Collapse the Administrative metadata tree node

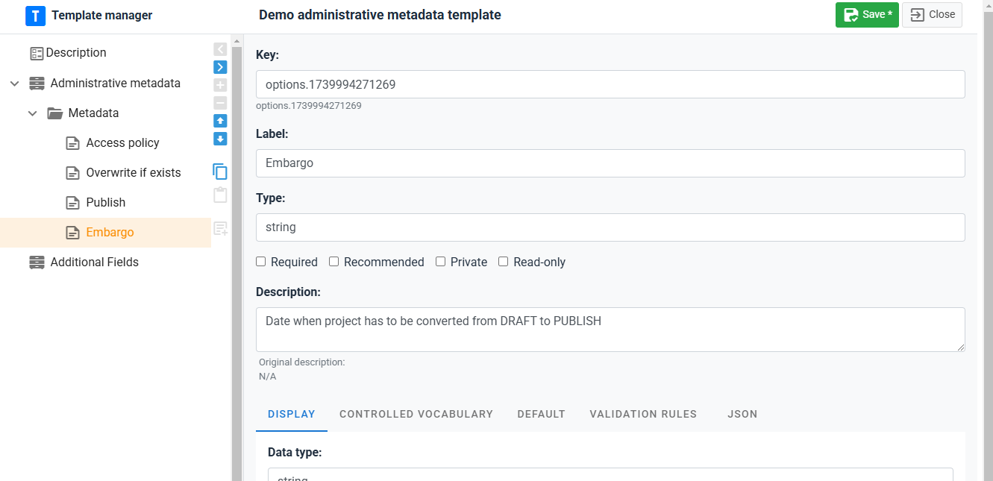click(x=15, y=84)
